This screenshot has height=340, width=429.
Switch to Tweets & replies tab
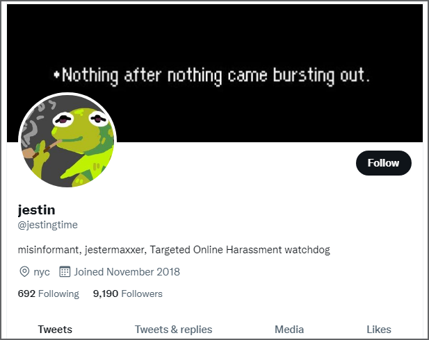coord(173,330)
